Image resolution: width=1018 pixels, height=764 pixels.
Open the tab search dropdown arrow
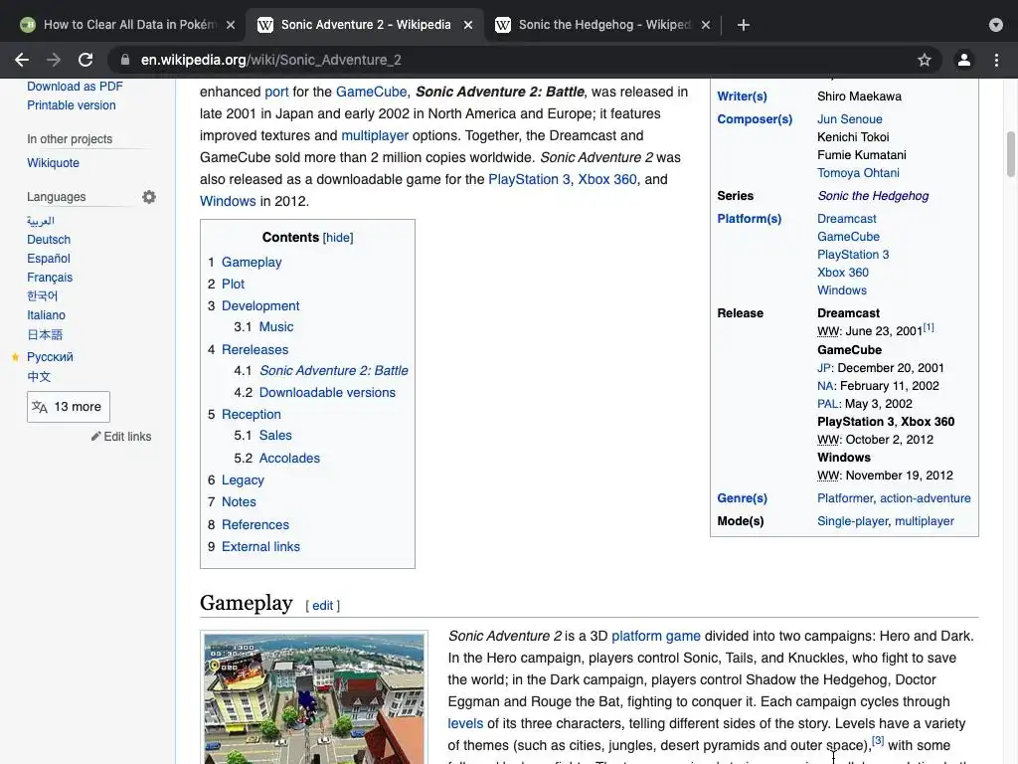(996, 25)
